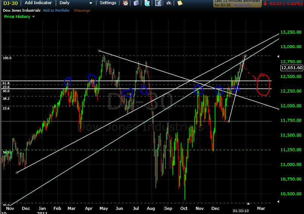The width and height of the screenshot is (304, 214).
Task: Click the Mar label at right of time axis
Action: coord(261,208)
